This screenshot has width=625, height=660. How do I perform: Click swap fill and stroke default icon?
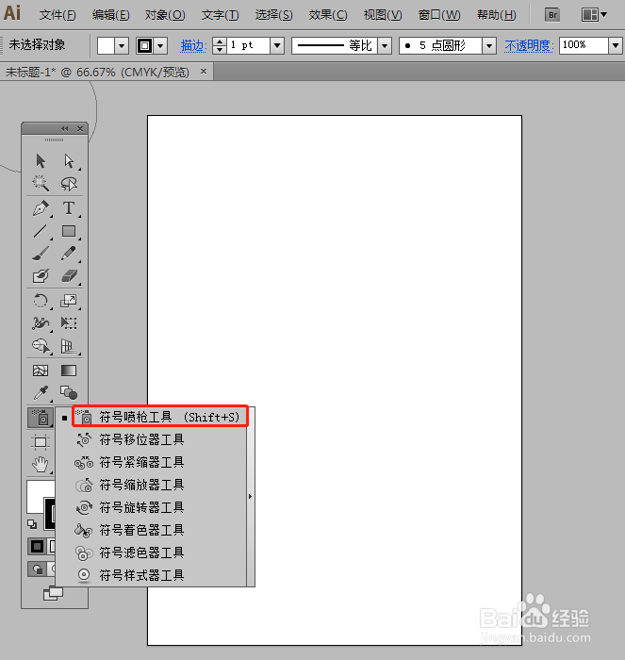point(32,524)
